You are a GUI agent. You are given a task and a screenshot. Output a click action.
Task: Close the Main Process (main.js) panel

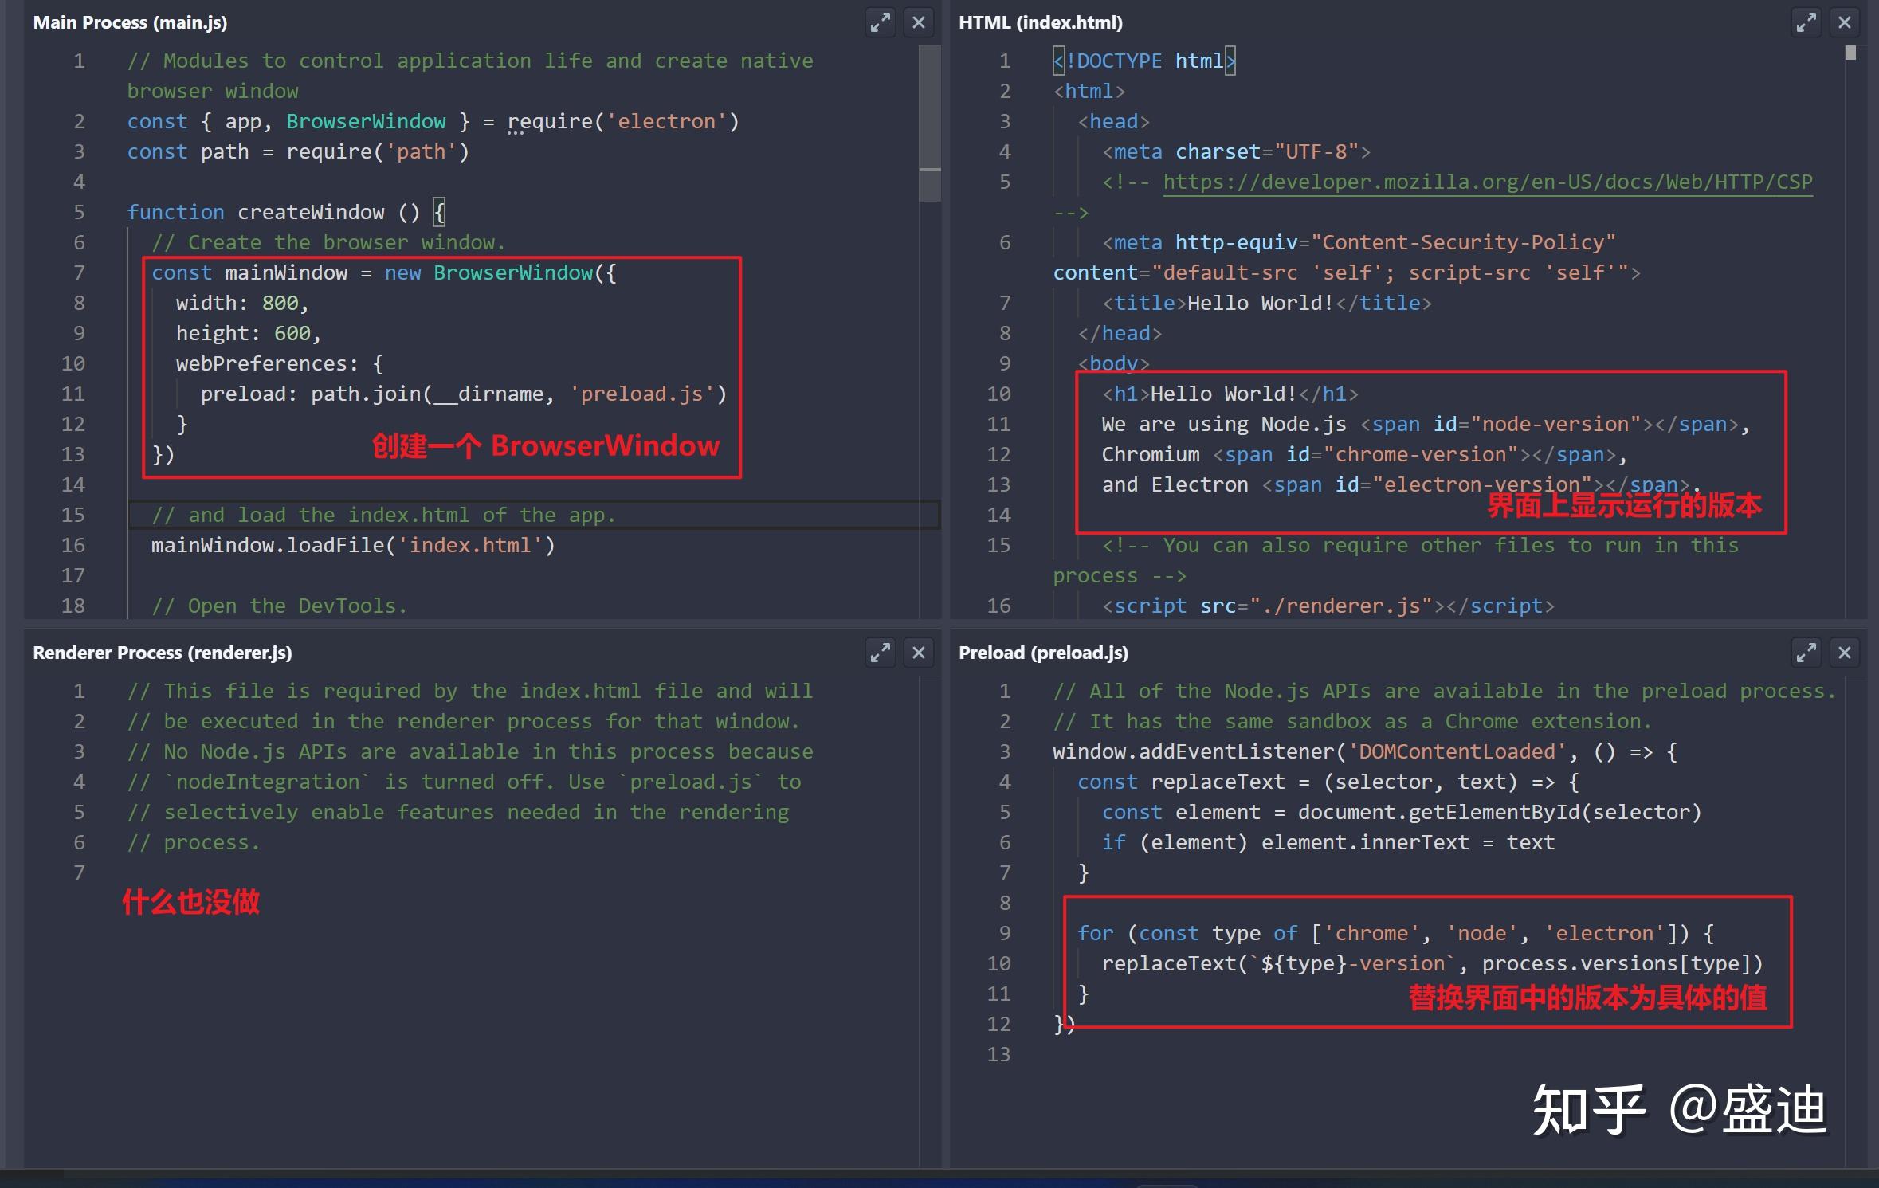[x=918, y=22]
